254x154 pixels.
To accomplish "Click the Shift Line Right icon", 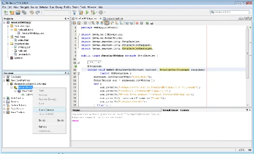I will click(x=131, y=23).
